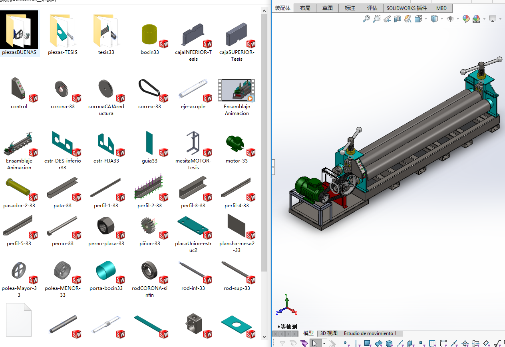Screen dimensions: 505x347
Task: Switch to the 3D 视图 tab
Action: point(328,333)
